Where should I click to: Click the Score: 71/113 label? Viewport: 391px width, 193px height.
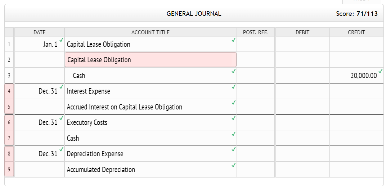[x=357, y=14]
